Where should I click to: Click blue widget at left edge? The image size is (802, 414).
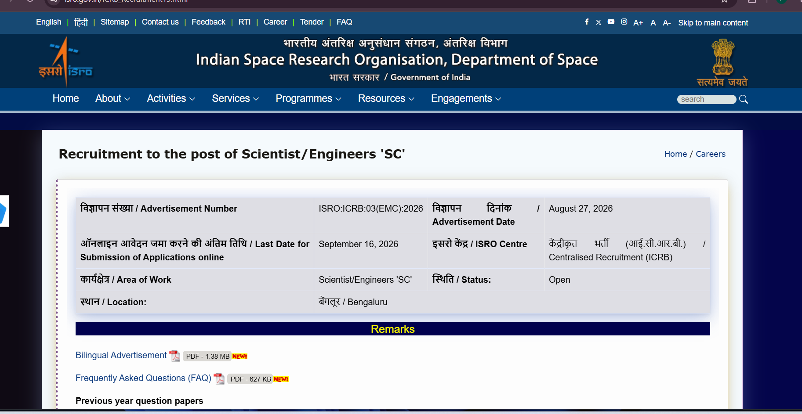[x=4, y=211]
